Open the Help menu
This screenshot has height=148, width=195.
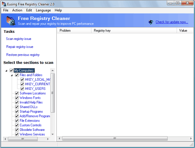point(58,10)
